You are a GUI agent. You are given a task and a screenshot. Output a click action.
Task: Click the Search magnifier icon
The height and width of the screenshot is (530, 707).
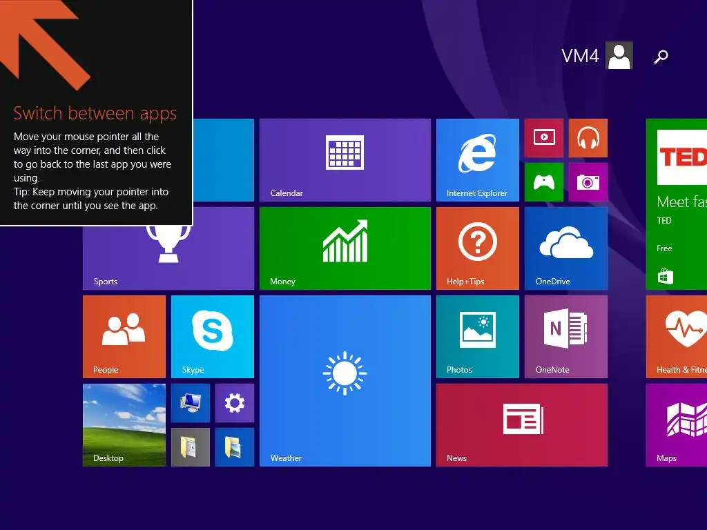tap(661, 57)
